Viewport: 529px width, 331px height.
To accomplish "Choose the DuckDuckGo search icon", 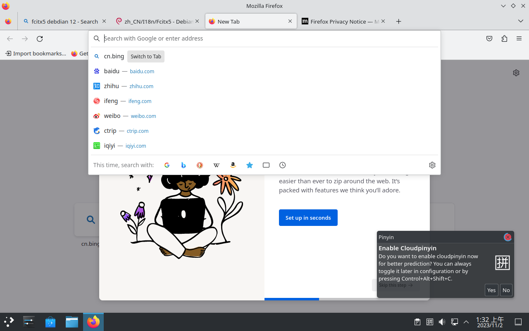I will click(x=200, y=165).
